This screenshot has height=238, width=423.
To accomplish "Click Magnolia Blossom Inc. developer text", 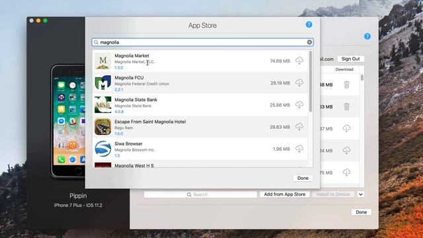I will [x=135, y=150].
